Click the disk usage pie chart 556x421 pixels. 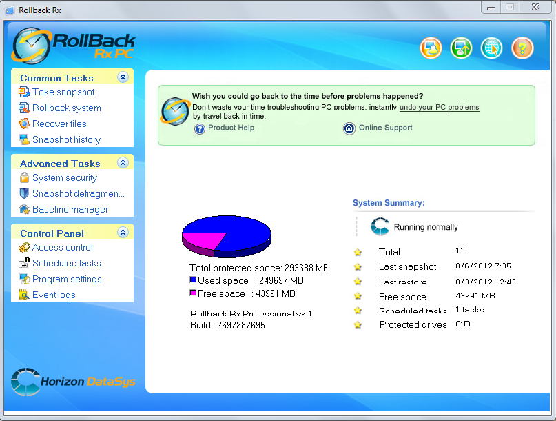click(x=227, y=236)
